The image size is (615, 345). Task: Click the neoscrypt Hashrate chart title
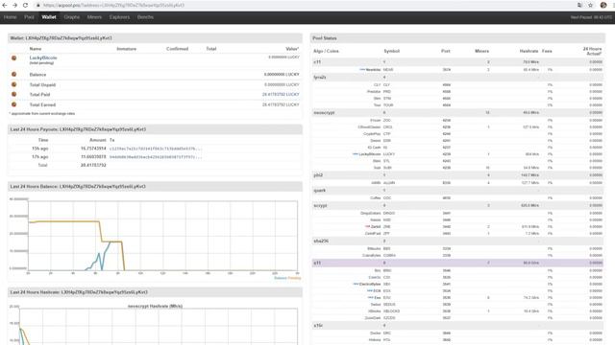pos(155,307)
